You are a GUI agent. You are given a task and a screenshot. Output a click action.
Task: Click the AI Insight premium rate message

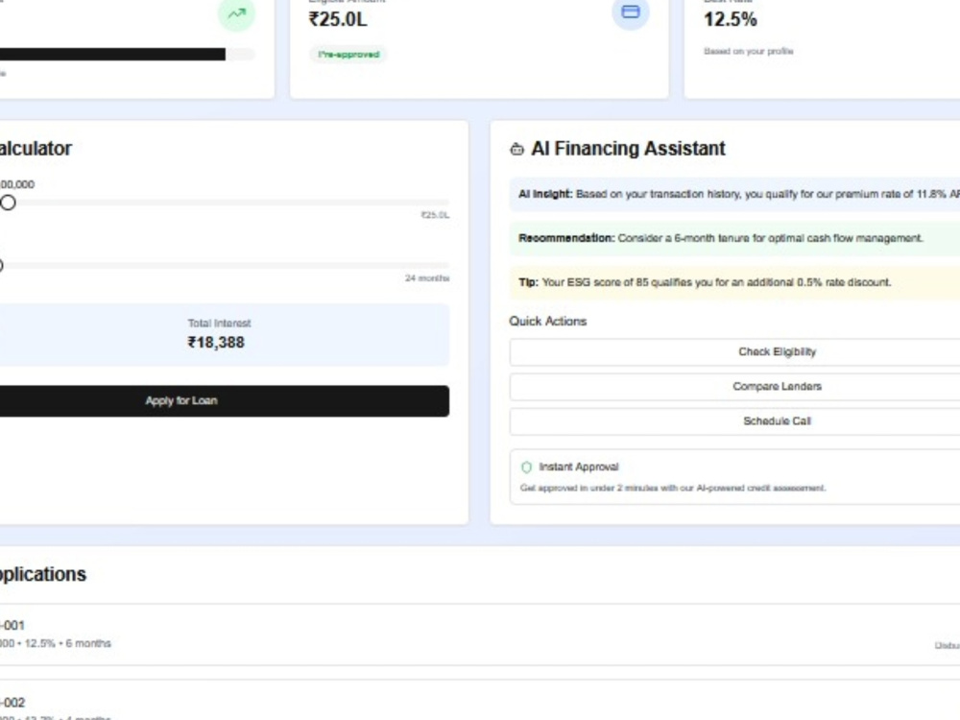(x=734, y=194)
